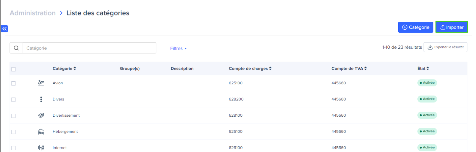Screen dimensions: 476x152
Task: Click the Internet broadcast signal icon
Action: 41,148
